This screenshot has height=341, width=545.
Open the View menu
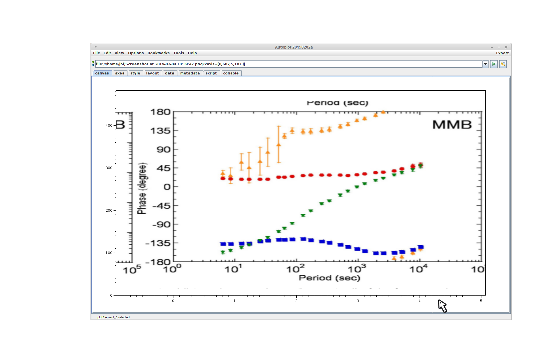point(119,53)
